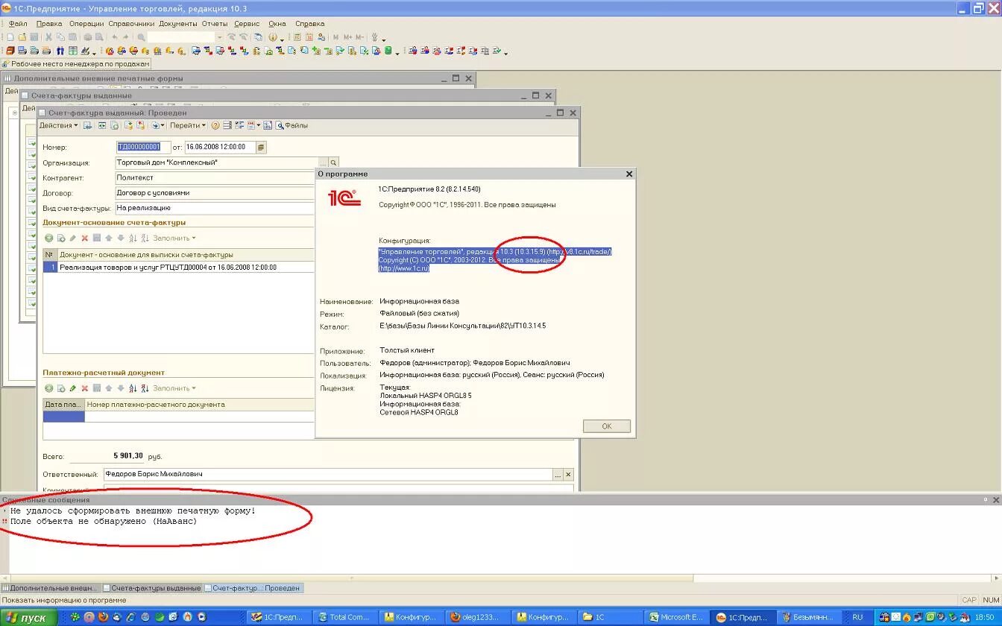Click the Help info icon in main toolbar
This screenshot has width=1002, height=626.
pos(273,37)
